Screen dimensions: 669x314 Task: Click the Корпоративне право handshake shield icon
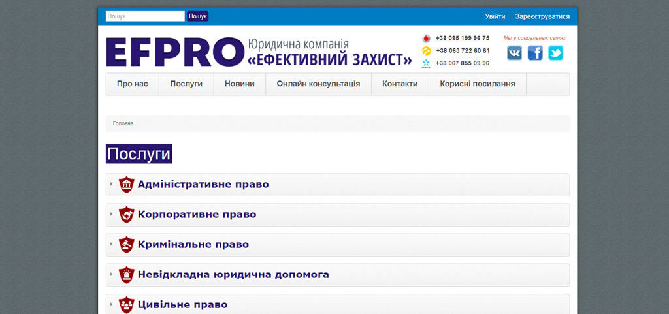(x=126, y=215)
